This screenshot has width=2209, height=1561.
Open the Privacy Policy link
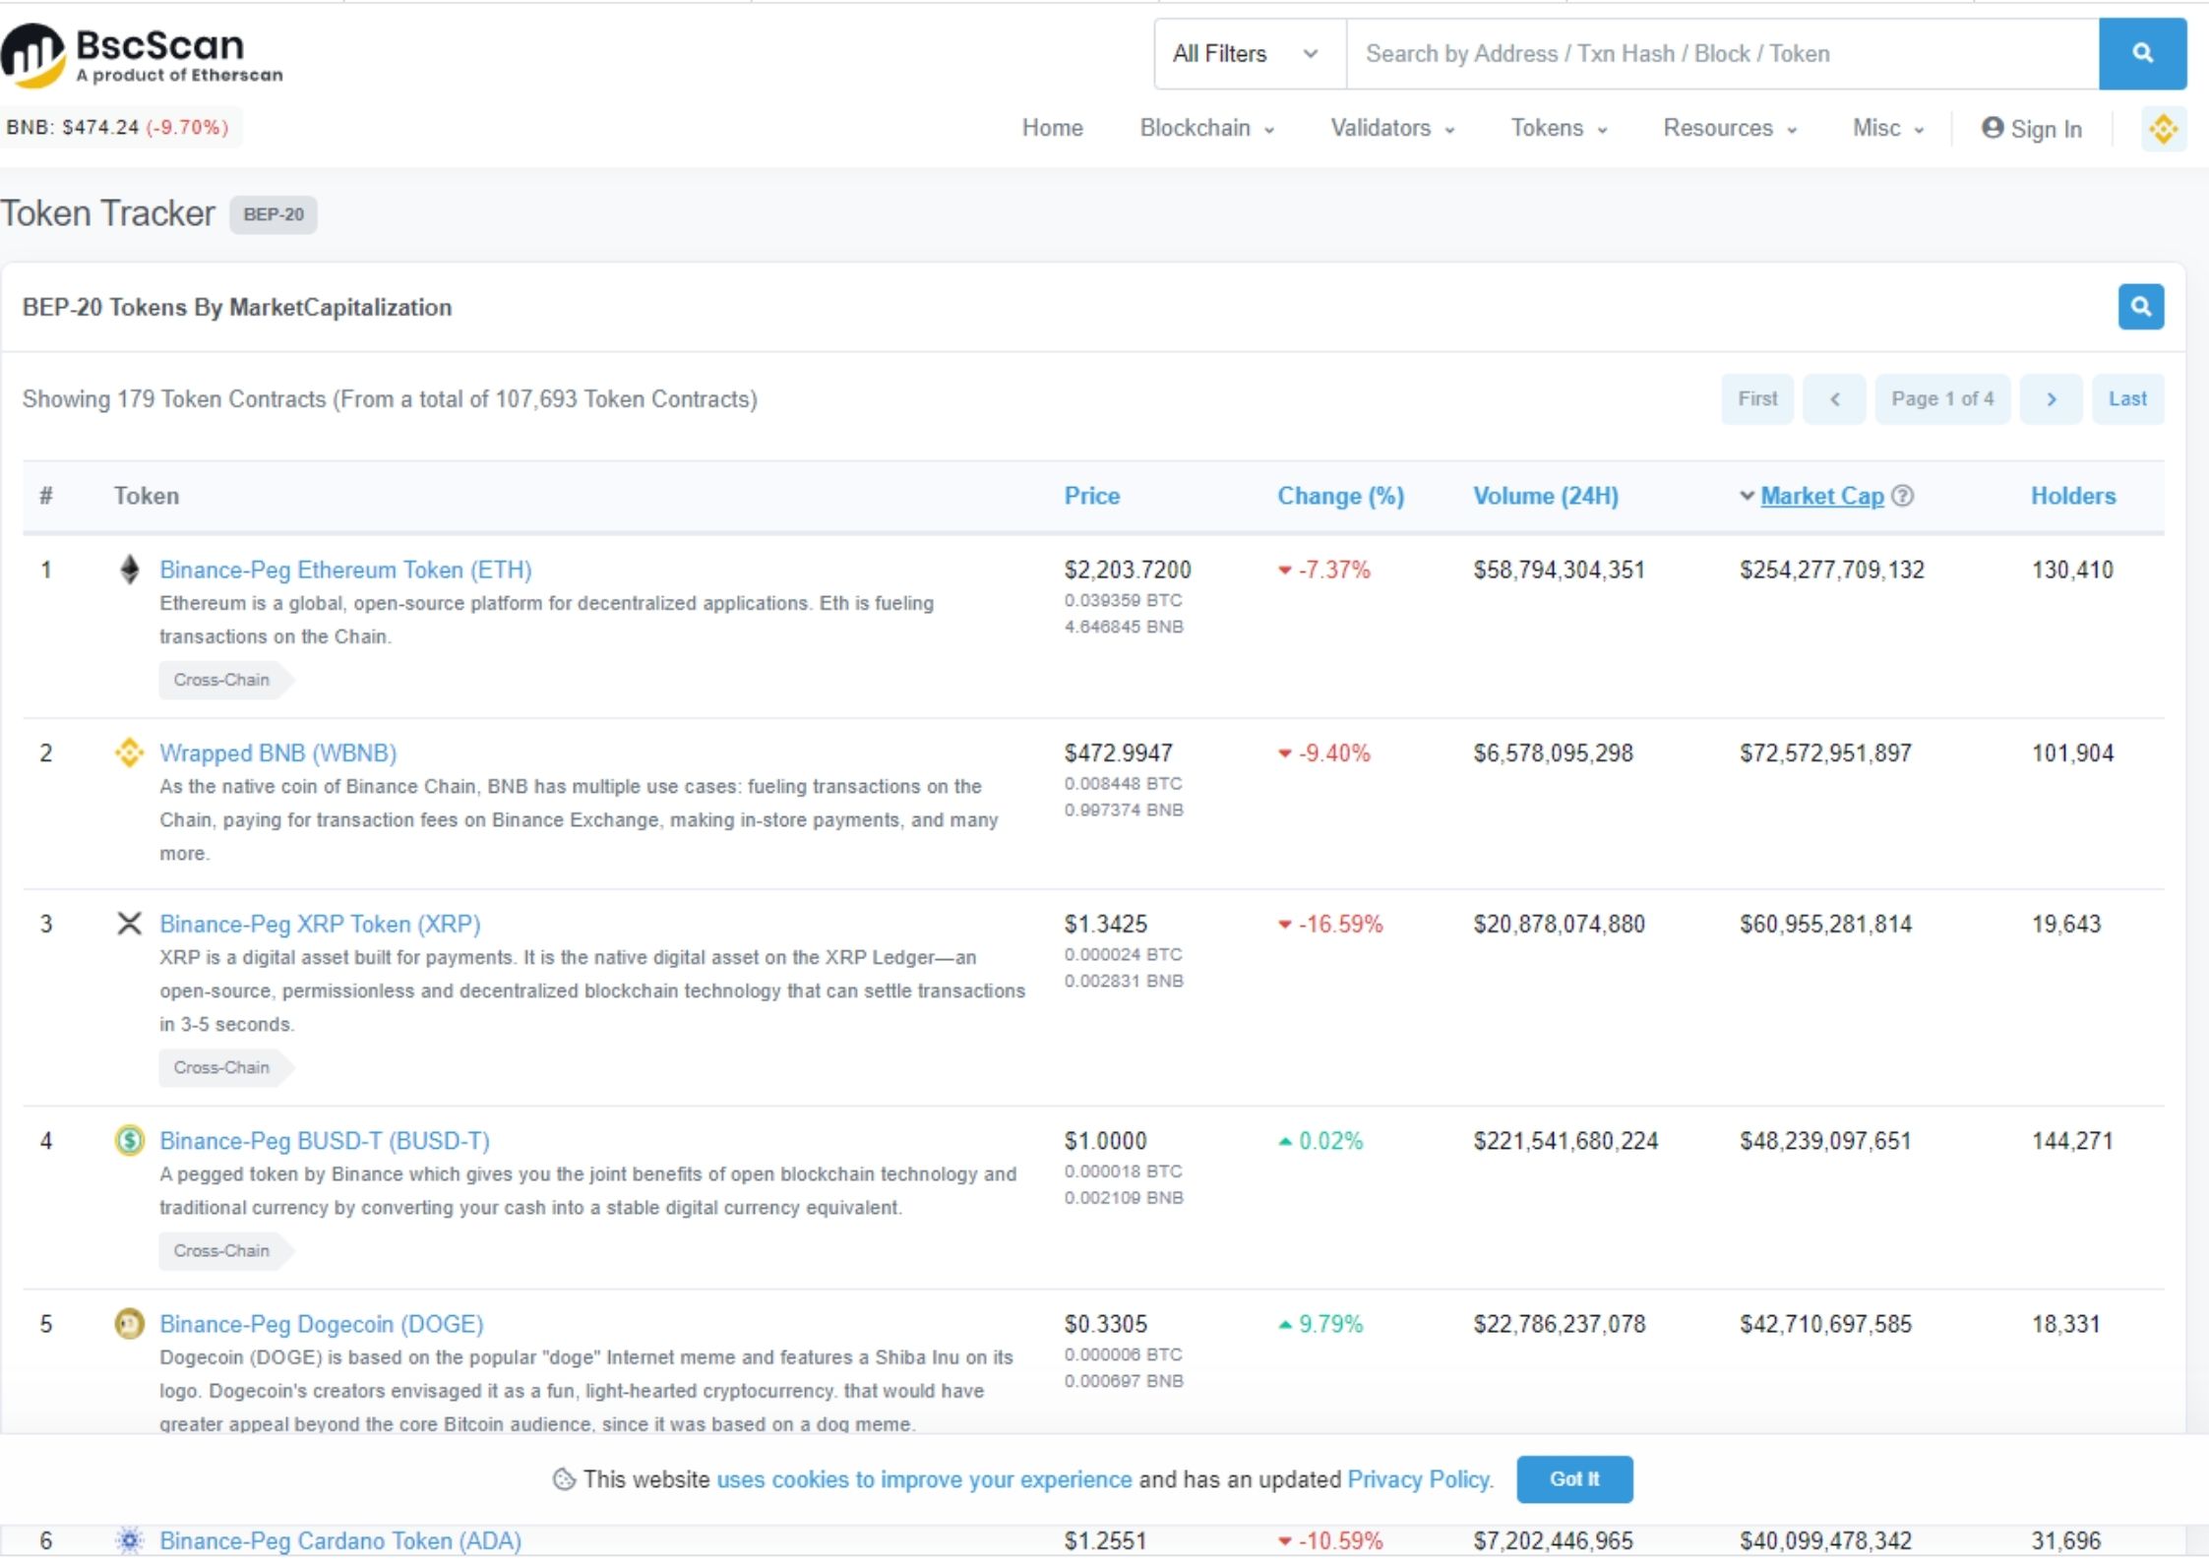coord(1418,1479)
